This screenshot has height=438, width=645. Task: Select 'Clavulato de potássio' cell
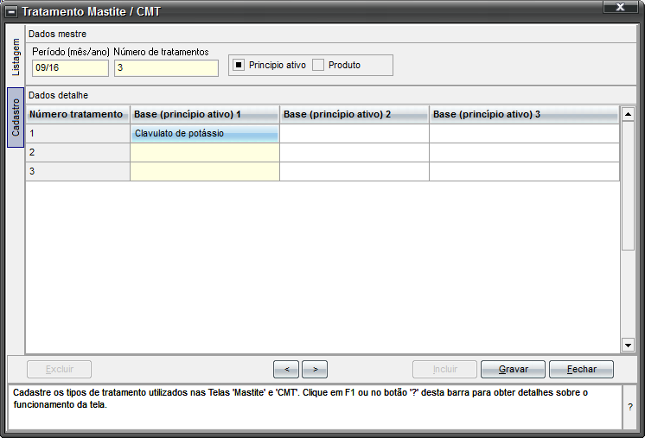click(205, 134)
